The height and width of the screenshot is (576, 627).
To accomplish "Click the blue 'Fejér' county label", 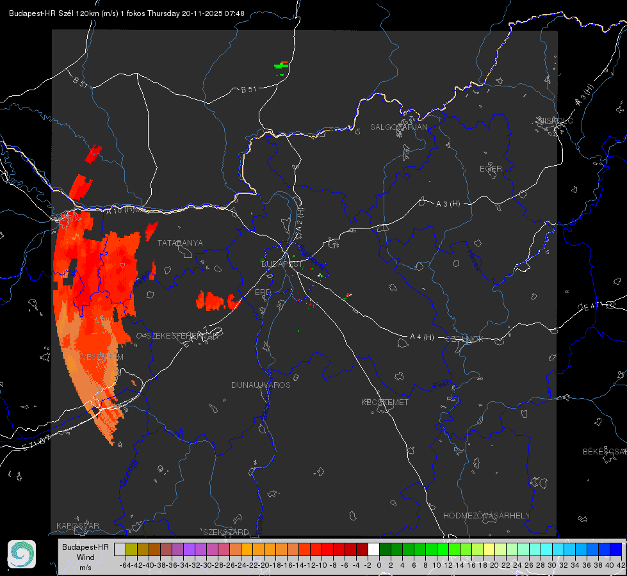I will tap(142, 280).
